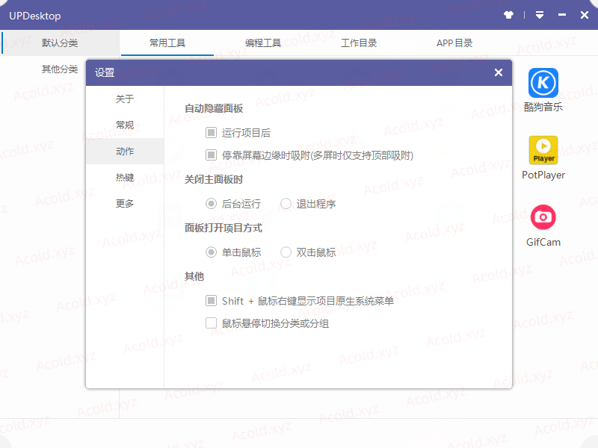Click the UPDesktop title text
The image size is (598, 448).
click(34, 16)
